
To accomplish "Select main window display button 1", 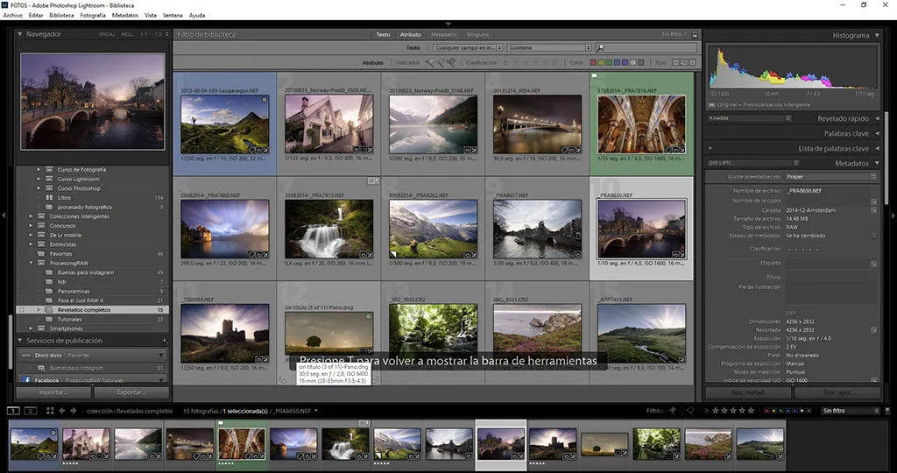I will point(13,411).
